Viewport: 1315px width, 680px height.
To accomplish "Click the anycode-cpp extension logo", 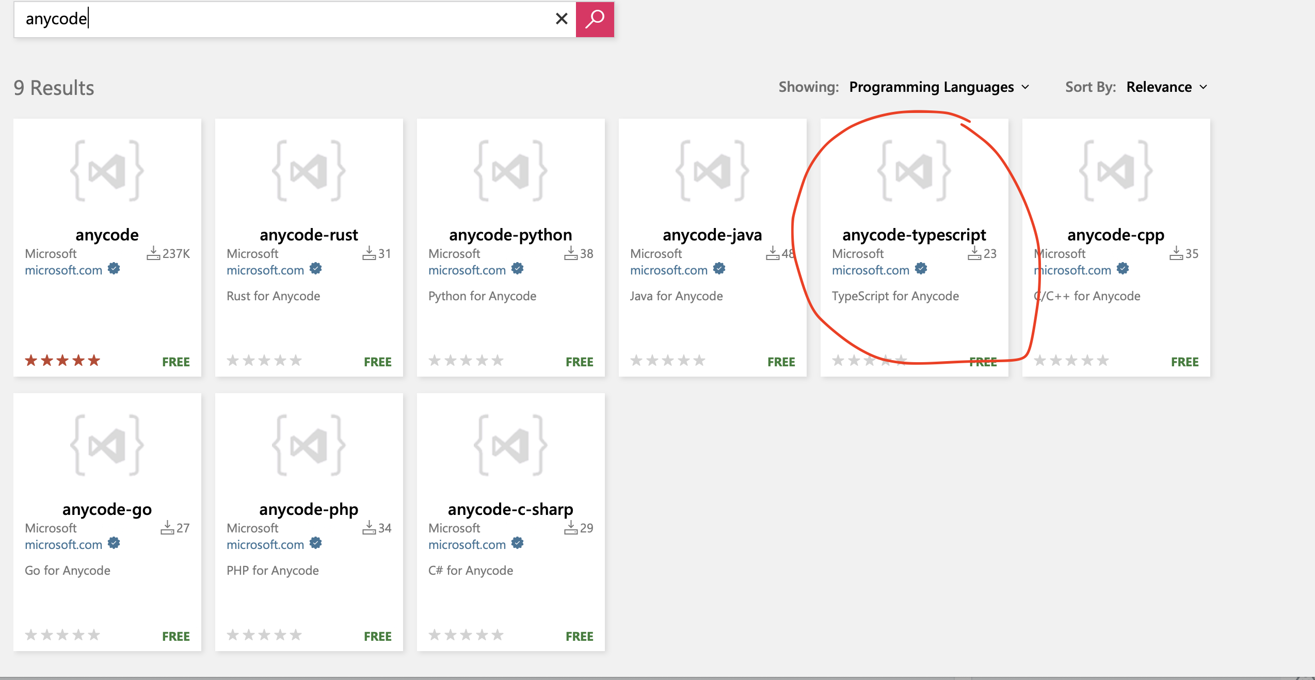I will (1115, 170).
